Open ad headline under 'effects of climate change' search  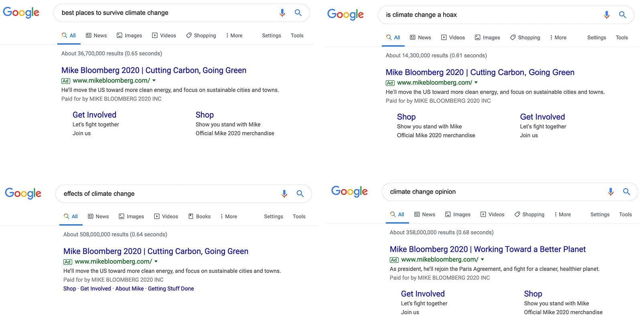(156, 251)
